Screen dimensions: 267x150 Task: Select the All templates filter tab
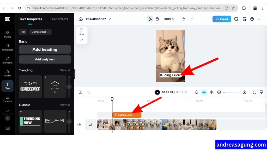(23, 32)
